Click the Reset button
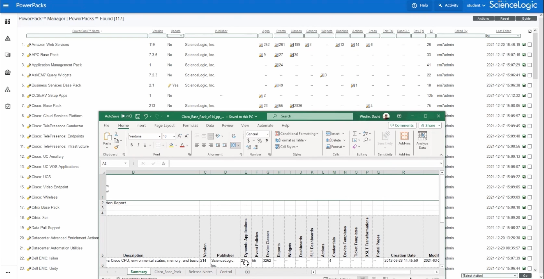 click(x=505, y=18)
